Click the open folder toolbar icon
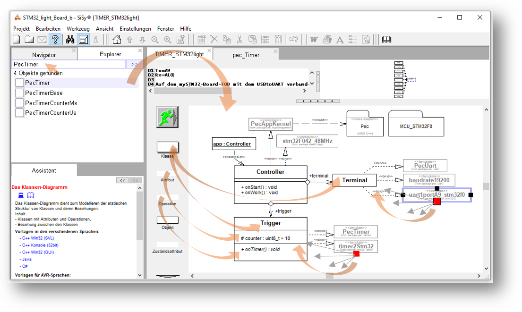The height and width of the screenshot is (312, 522). pyautogui.click(x=29, y=40)
